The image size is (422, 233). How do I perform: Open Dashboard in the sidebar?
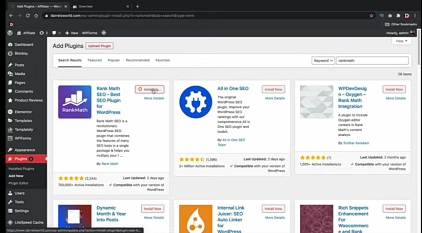click(23, 44)
